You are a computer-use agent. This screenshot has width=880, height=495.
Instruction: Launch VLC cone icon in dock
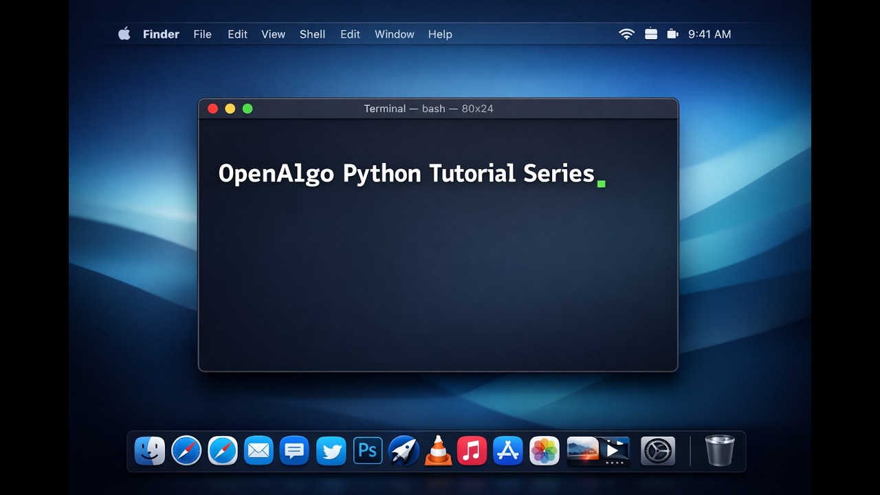click(x=438, y=451)
